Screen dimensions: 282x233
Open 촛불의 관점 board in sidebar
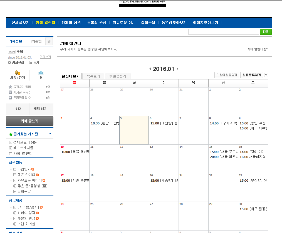(x=26, y=219)
